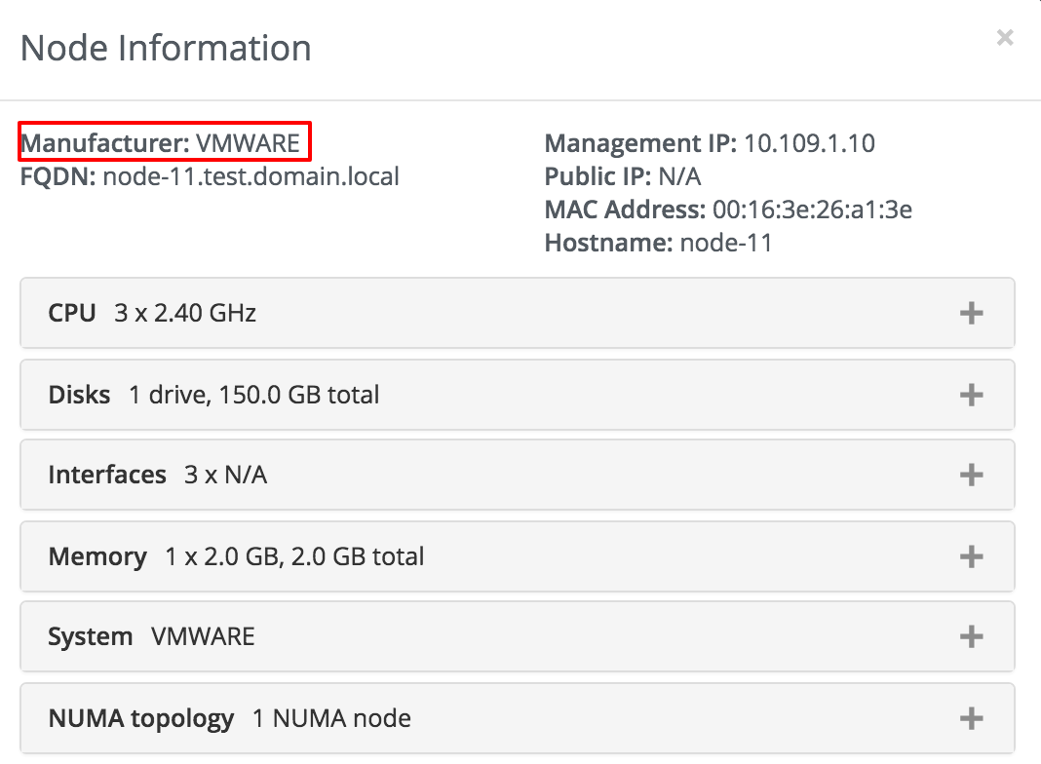The image size is (1041, 764).
Task: Expand NUMA topology with plus icon
Action: [971, 718]
